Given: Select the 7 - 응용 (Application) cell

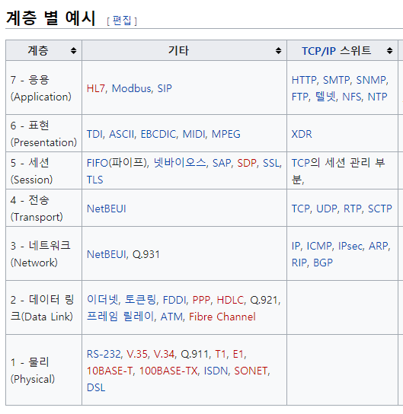Looking at the screenshot, I should click(x=44, y=88).
